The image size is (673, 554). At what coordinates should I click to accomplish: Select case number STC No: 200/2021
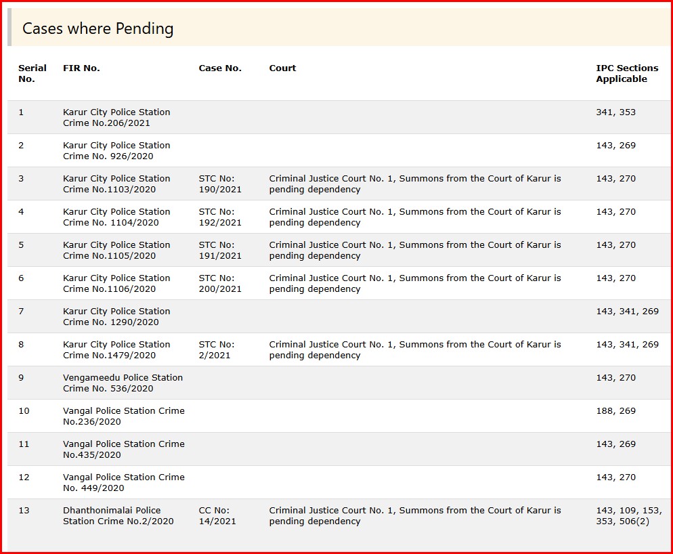point(220,284)
